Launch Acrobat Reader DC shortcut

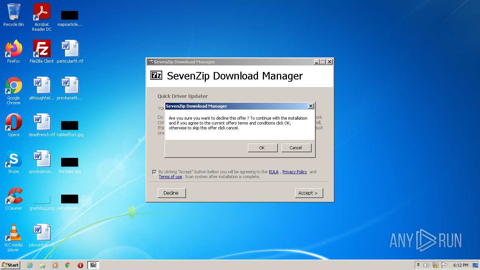tap(42, 17)
